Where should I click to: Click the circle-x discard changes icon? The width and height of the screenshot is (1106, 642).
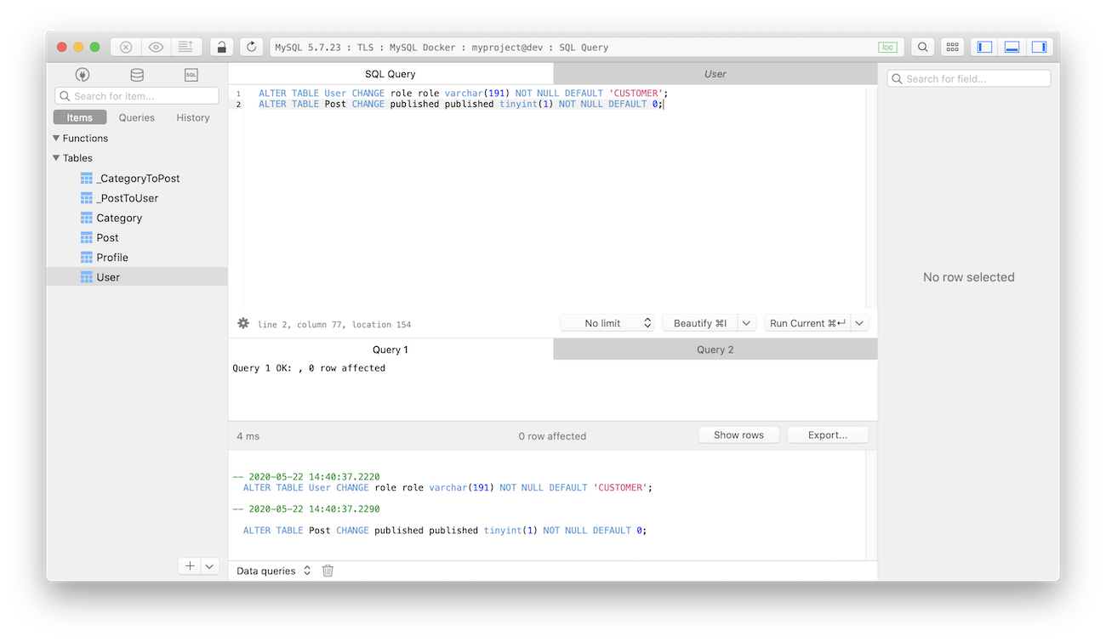coord(125,47)
